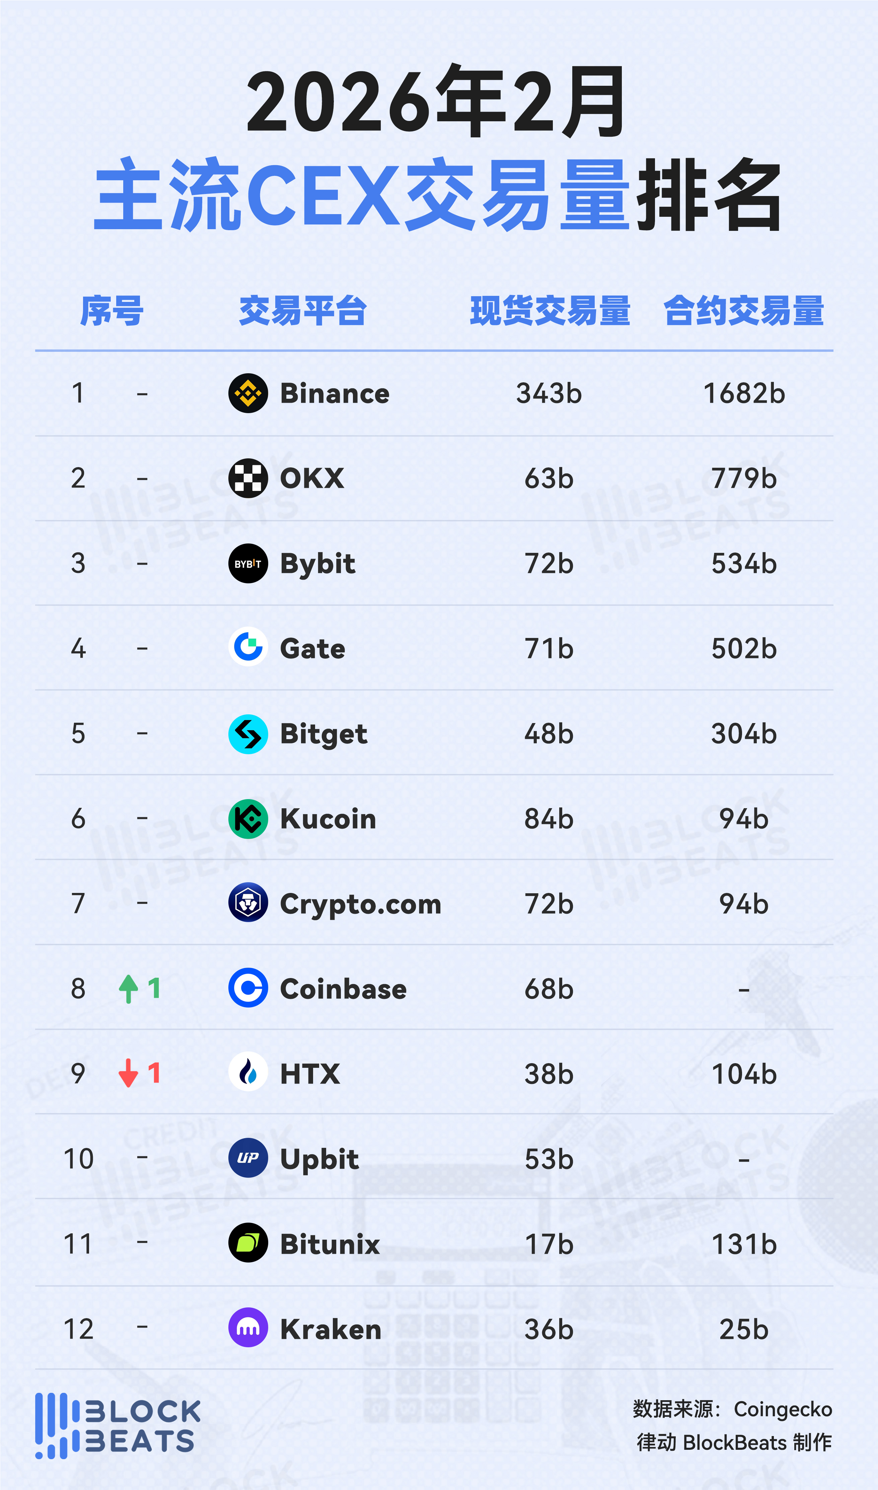Screen dimensions: 878x1490
Task: Click the Crypto.com lion logo icon
Action: pos(248,903)
